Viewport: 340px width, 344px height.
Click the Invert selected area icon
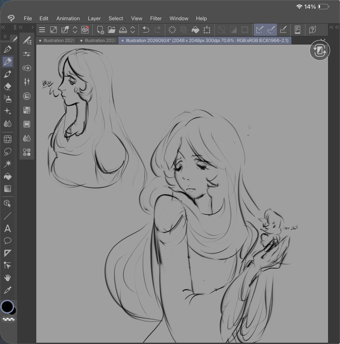tap(233, 30)
